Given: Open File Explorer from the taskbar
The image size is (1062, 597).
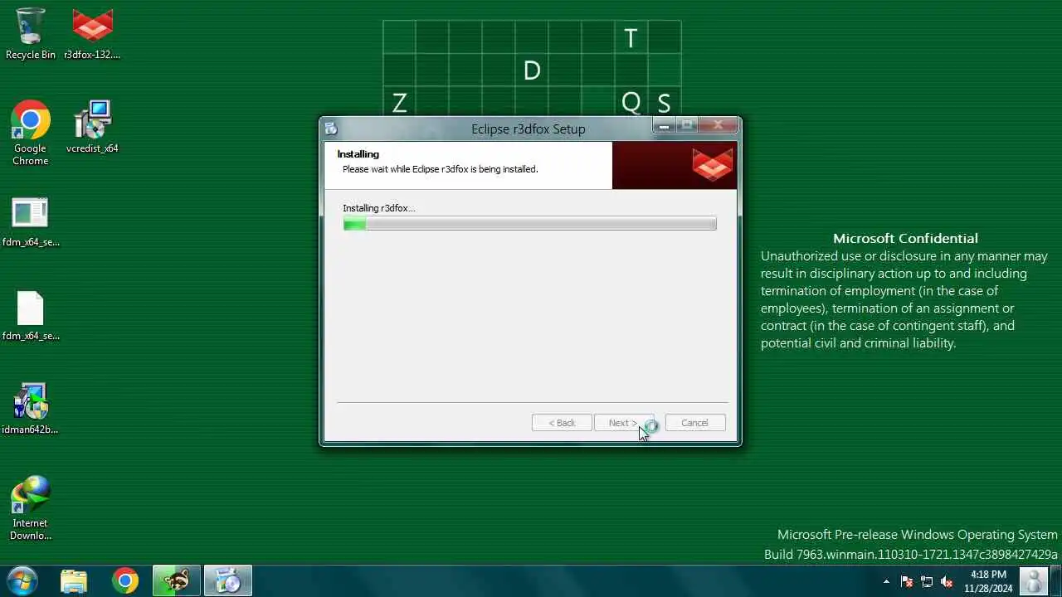Looking at the screenshot, I should [x=74, y=581].
